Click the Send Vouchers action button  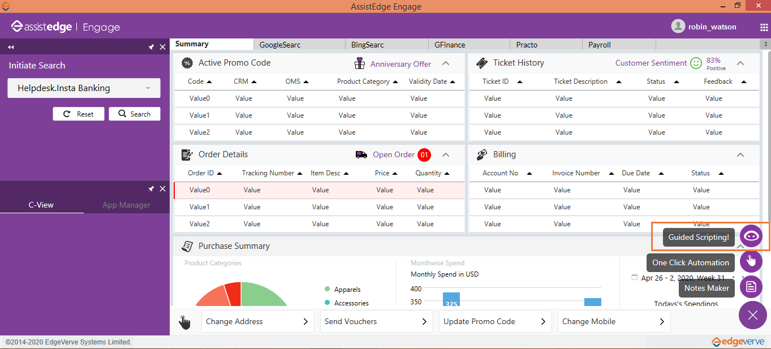click(377, 321)
